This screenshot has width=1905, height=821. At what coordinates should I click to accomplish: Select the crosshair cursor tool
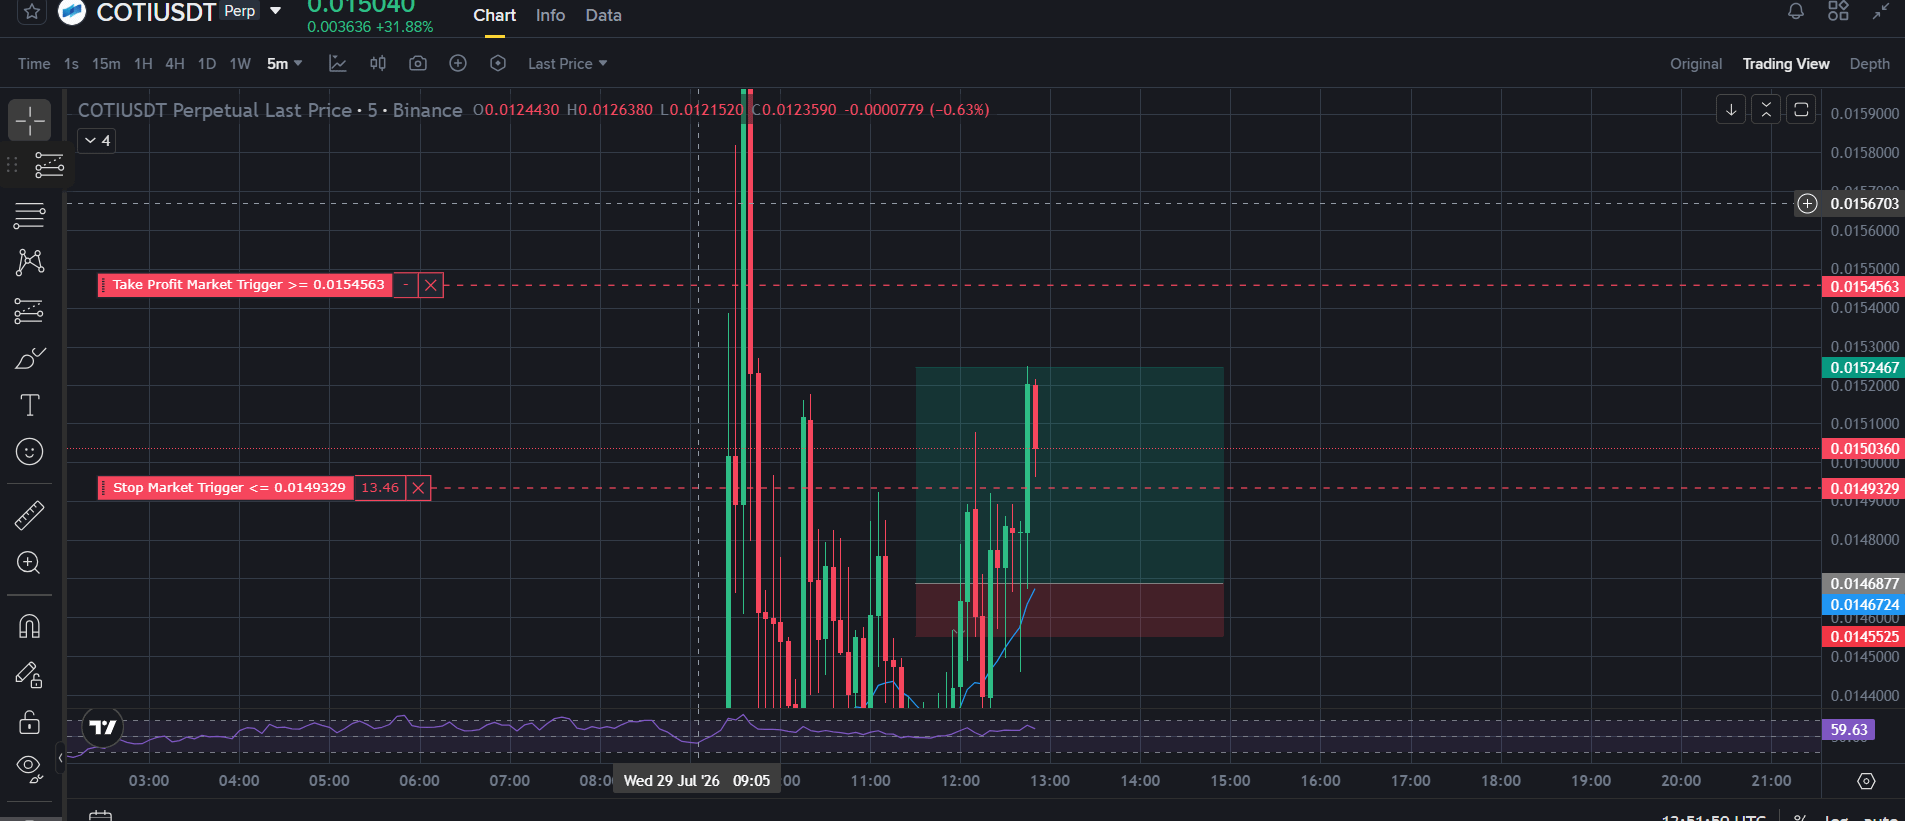(x=30, y=121)
